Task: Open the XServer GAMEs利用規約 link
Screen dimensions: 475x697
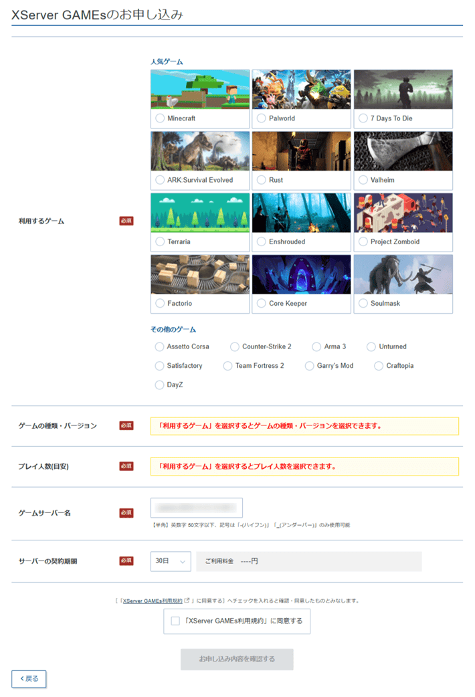Action: click(153, 601)
